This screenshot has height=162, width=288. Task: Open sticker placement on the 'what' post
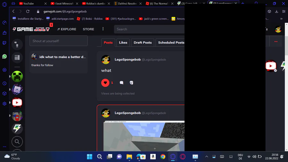tap(131, 83)
